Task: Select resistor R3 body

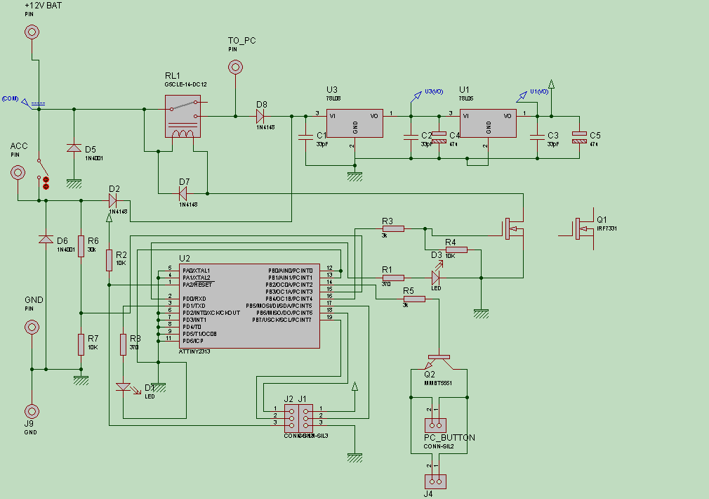Action: [x=393, y=228]
